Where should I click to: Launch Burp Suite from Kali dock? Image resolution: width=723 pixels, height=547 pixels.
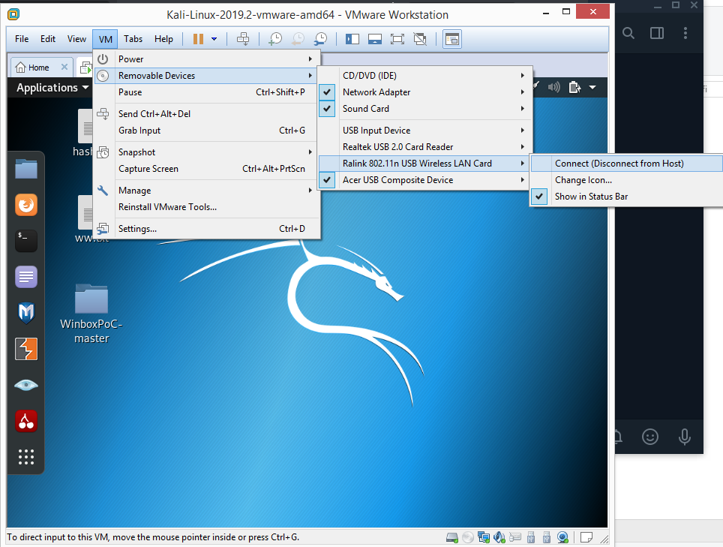pos(25,349)
